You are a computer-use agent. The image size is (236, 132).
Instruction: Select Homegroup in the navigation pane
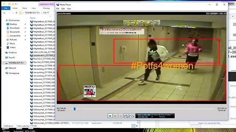[x=14, y=73]
